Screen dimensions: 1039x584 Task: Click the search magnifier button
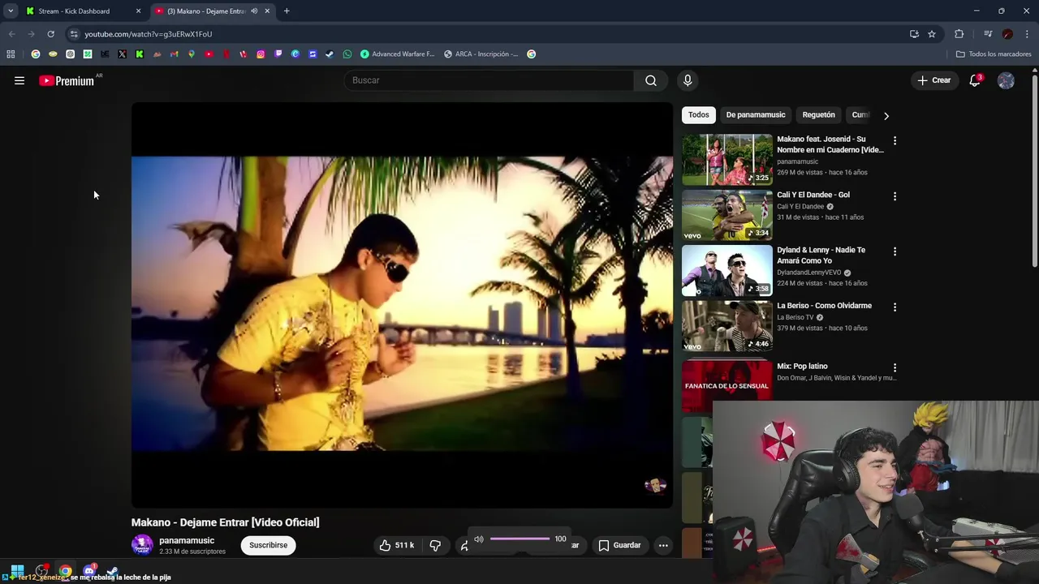(651, 80)
